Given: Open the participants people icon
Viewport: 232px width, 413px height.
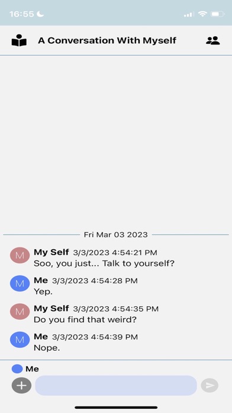Looking at the screenshot, I should tap(213, 40).
